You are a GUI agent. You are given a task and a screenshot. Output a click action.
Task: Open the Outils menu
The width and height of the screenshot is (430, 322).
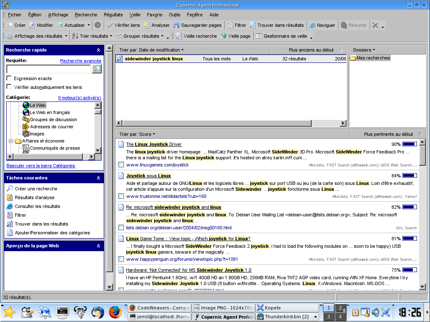point(174,15)
